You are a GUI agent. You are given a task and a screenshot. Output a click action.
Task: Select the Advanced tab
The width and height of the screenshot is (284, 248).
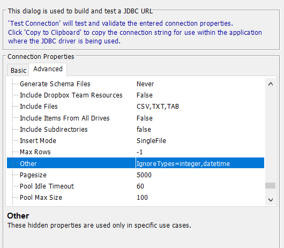[48, 69]
